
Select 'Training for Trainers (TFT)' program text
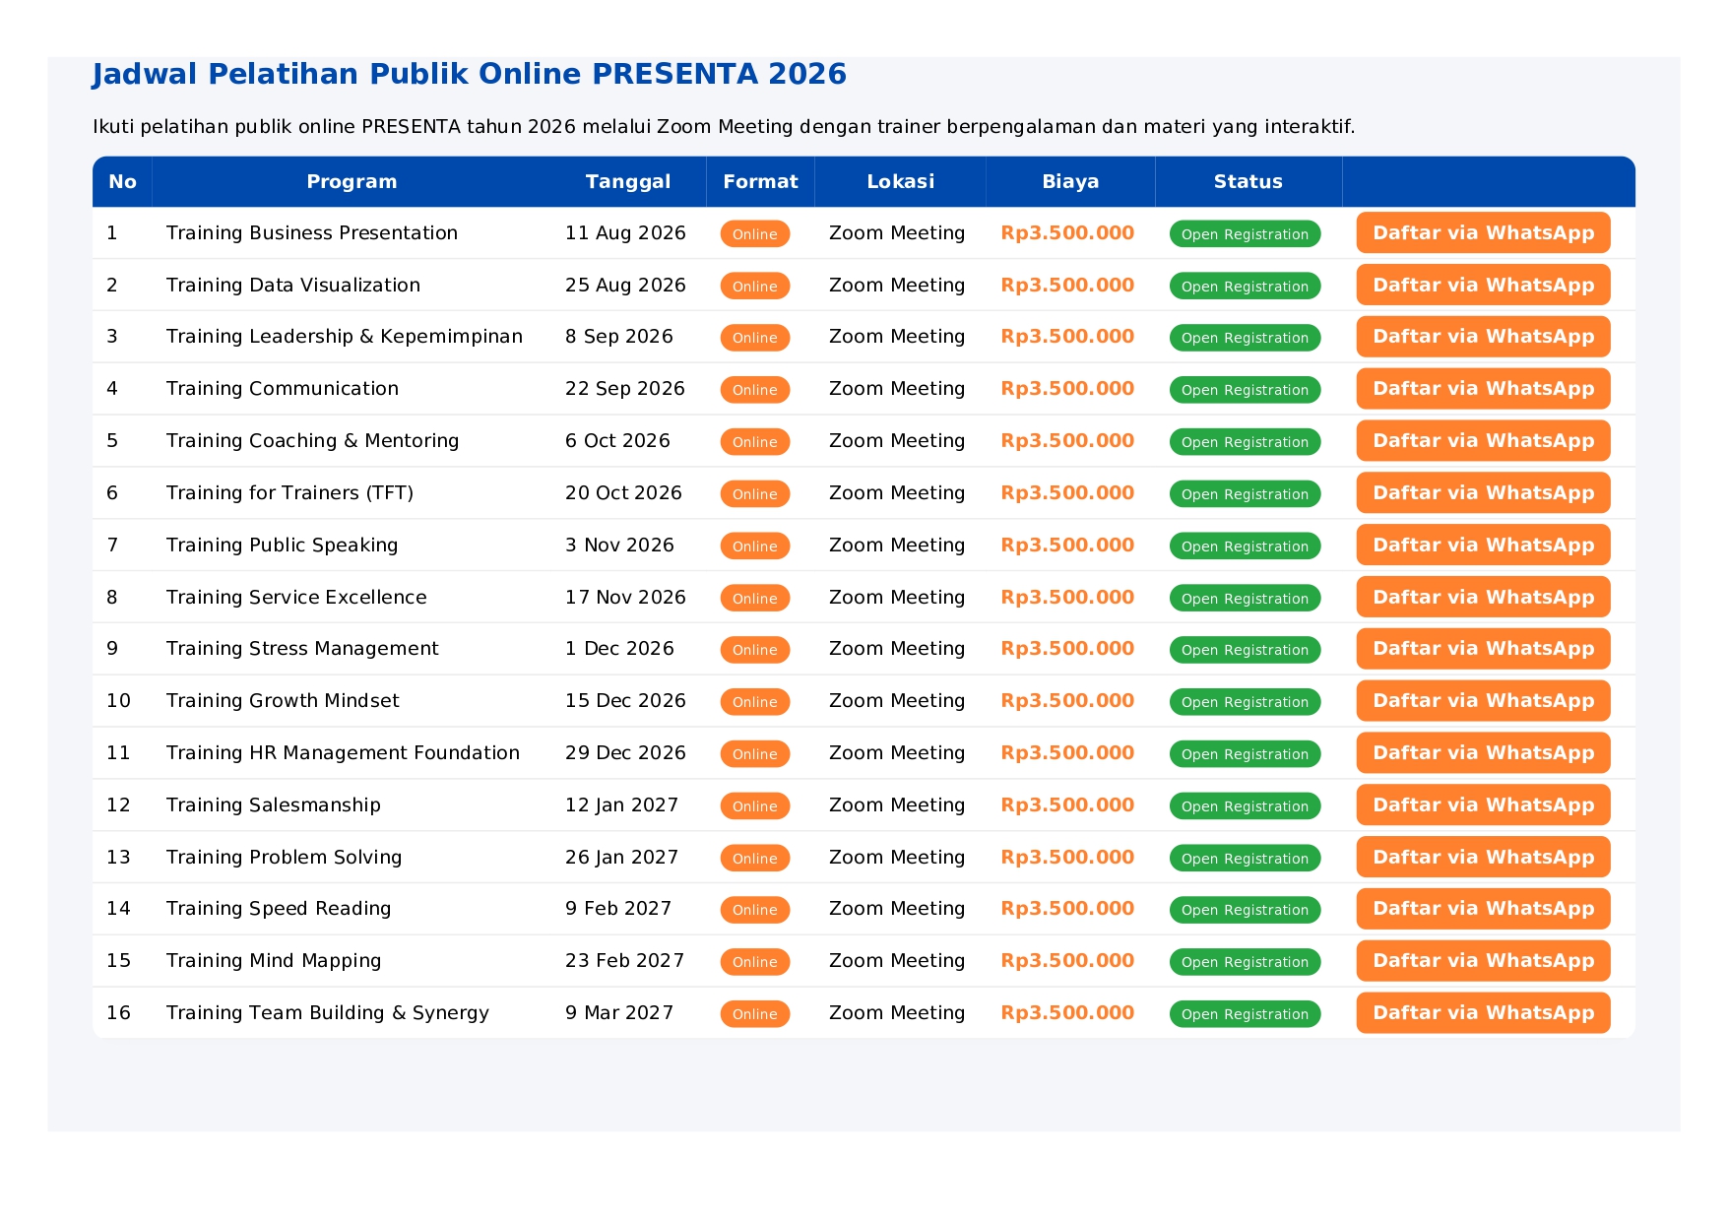coord(289,493)
